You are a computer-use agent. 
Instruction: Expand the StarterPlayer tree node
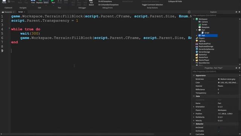click(194, 60)
